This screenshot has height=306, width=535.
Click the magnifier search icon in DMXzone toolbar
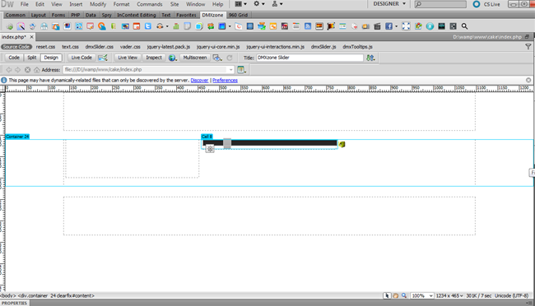coord(464,26)
